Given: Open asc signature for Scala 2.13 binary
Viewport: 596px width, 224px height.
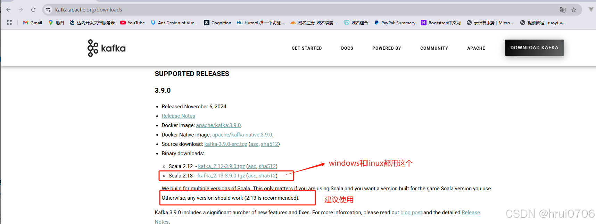Looking at the screenshot, I should pos(252,176).
